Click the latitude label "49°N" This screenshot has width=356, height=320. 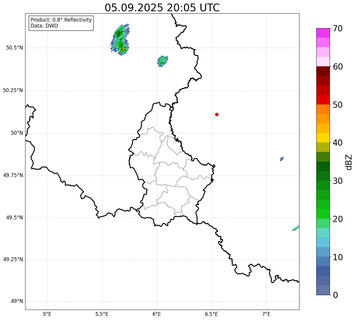coord(17,301)
